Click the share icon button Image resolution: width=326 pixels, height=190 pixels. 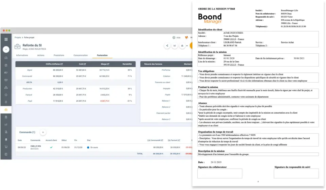[x=167, y=46]
